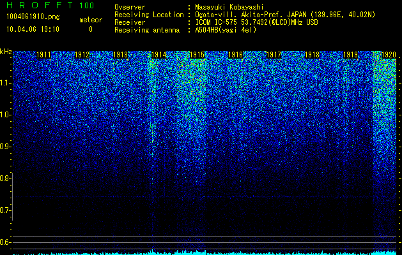This screenshot has width=402, height=255.
Task: Click the kHz axis unit label
Action: pos(6,52)
